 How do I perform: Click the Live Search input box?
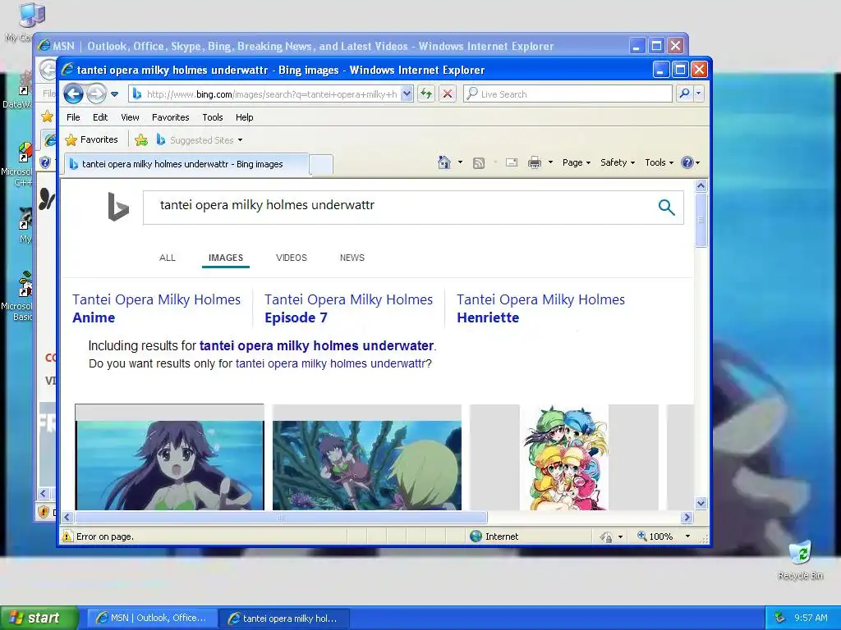point(568,94)
